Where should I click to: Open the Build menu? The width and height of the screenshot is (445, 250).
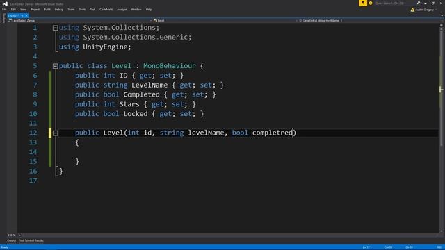(x=47, y=9)
